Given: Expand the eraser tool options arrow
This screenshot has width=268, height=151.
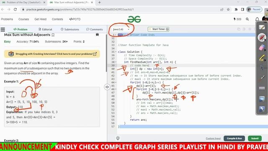Looking at the screenshot, I should click(265, 50).
